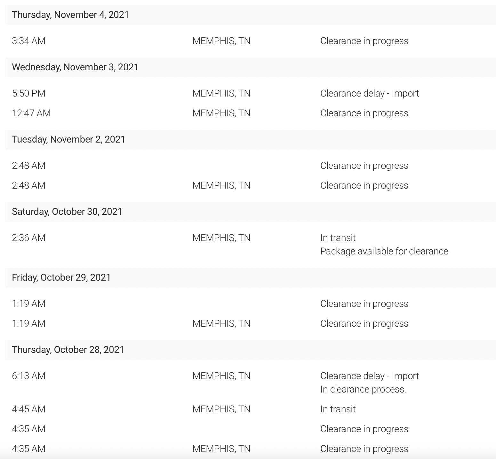Click the In clearance process. text
Viewport: 496px width, 459px height.
tap(363, 389)
